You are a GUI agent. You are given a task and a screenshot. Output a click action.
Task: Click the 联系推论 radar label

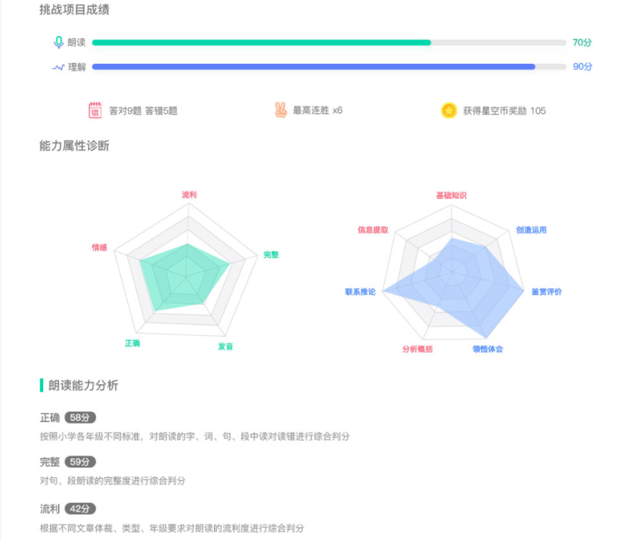tap(360, 292)
